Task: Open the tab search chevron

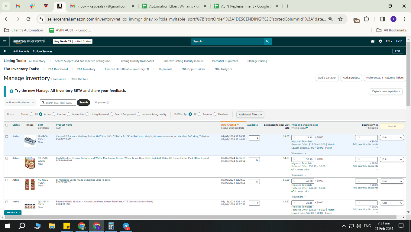Action: pyautogui.click(x=6, y=6)
